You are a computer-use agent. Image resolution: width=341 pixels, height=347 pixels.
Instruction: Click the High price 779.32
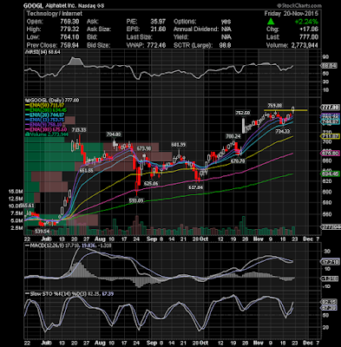69,29
